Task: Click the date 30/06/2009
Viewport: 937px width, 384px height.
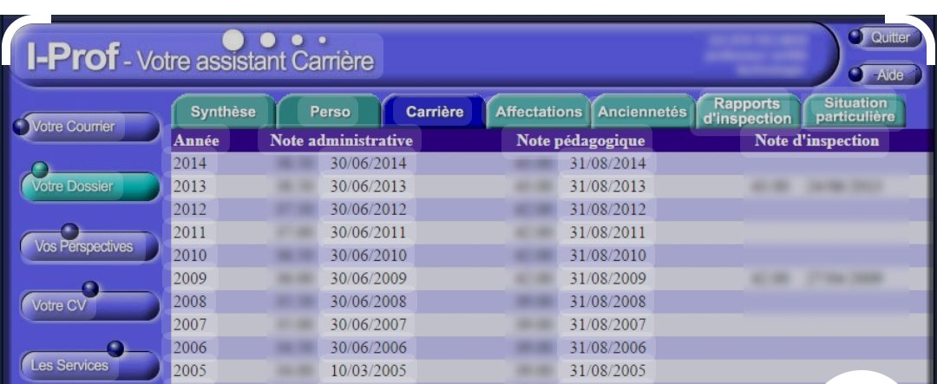Action: pyautogui.click(x=368, y=278)
